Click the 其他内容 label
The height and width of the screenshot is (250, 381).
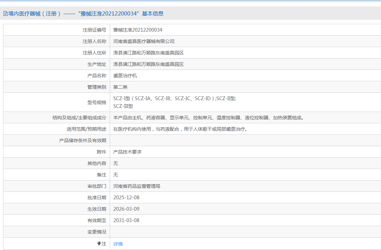[x=97, y=163]
